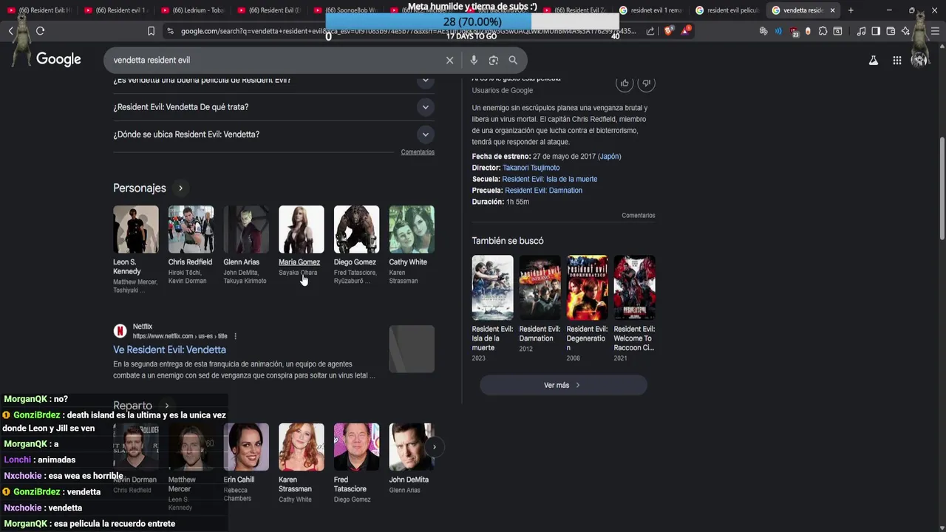Image resolution: width=946 pixels, height=532 pixels.
Task: Open the Erin Cahill cast photo
Action: (x=246, y=447)
